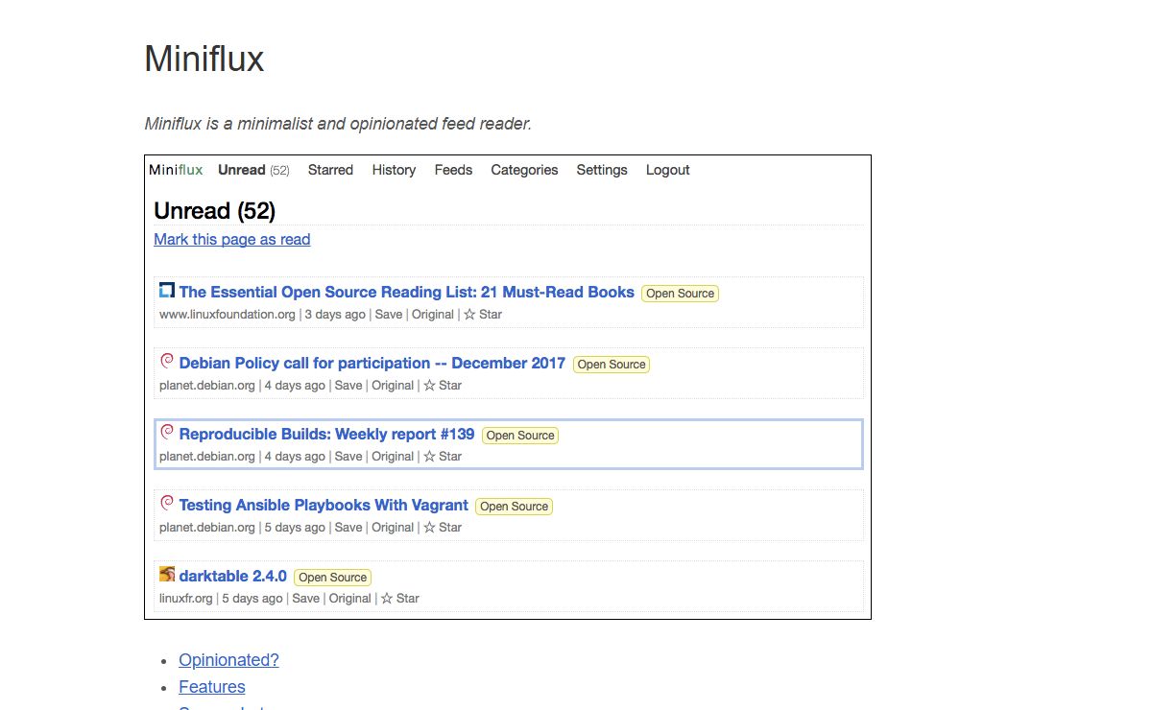Click the Debian swirl icon beside Reproducible Builds report
The height and width of the screenshot is (710, 1152).
click(167, 432)
